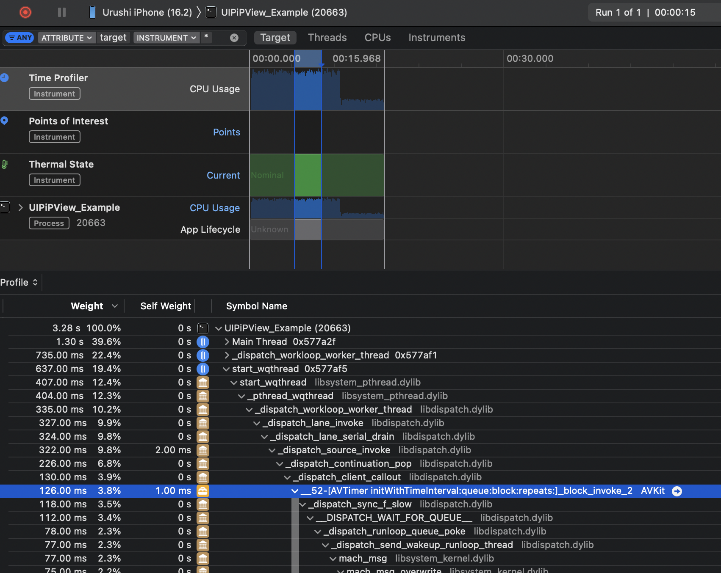Choose UIPiPView_Example (20663) process target
Viewport: 721px width, 573px height.
click(276, 12)
